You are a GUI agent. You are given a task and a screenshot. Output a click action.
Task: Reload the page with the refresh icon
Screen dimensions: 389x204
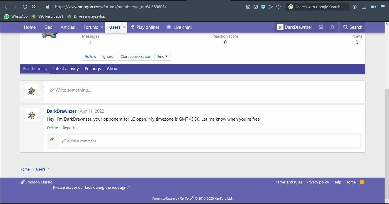(x=25, y=7)
